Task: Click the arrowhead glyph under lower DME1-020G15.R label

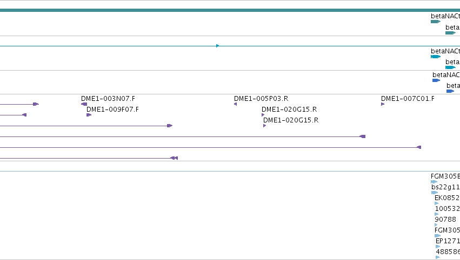Action: [265, 126]
